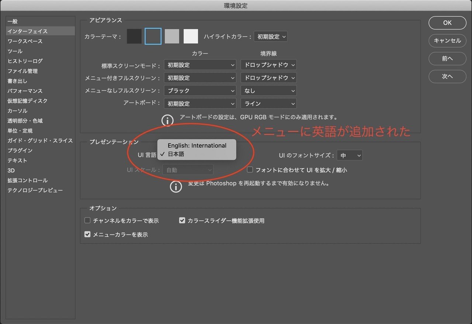
Task: Go to the next page via 次へ
Action: click(447, 76)
